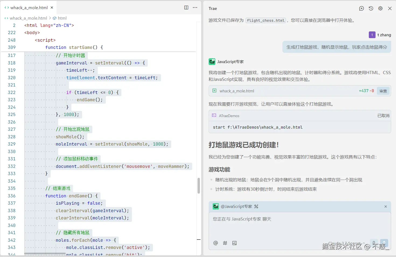
Task: Click the start whack_a_mole.html command text
Action: tap(258, 127)
